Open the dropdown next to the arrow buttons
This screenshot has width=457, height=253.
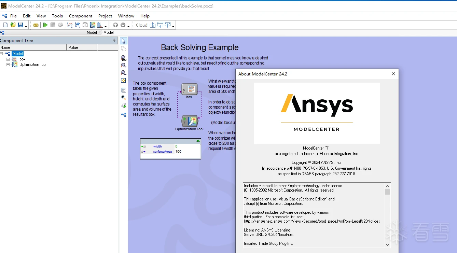coord(128,26)
